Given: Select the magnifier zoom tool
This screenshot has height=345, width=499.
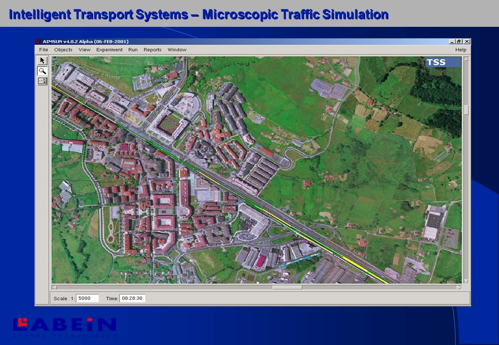Looking at the screenshot, I should pos(42,71).
